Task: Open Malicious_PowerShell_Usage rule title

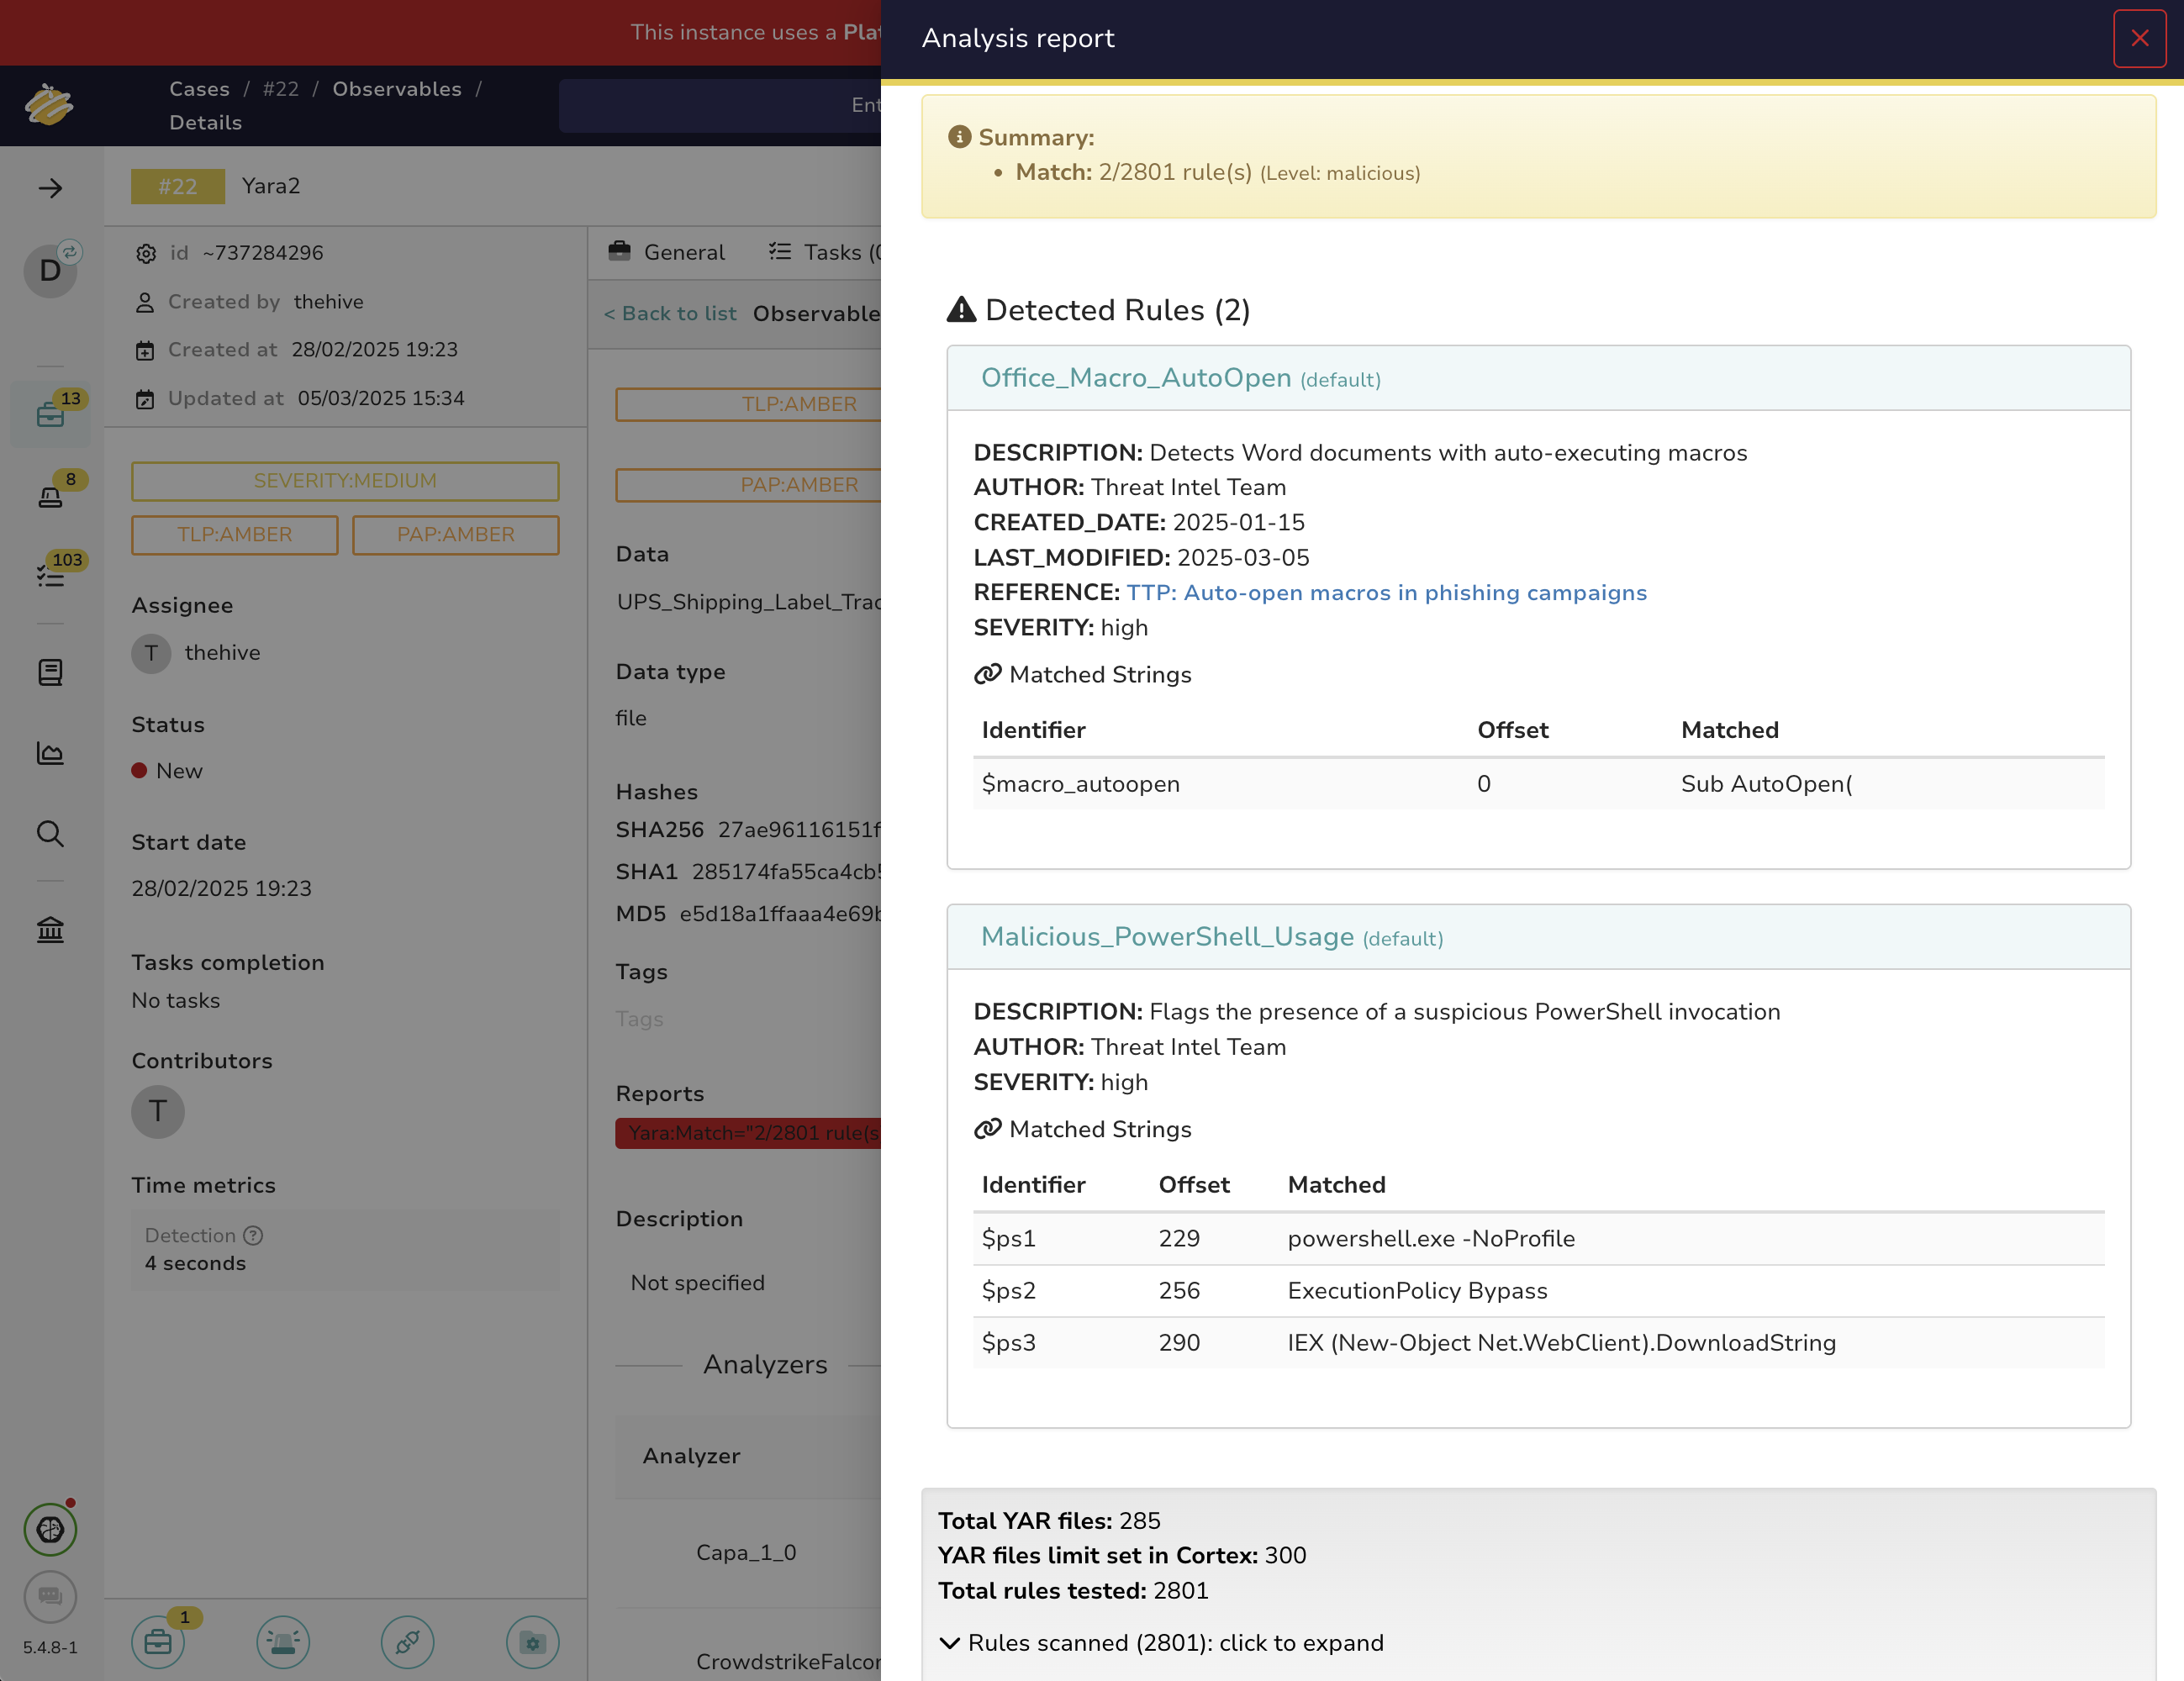Action: (1167, 936)
